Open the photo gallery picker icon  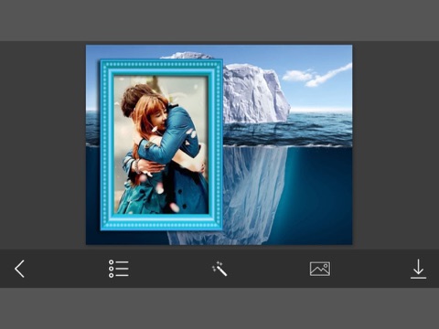coord(320,269)
